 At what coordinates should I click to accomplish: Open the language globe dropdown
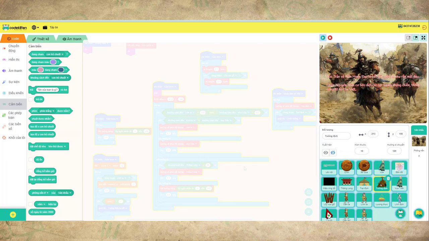pos(35,27)
